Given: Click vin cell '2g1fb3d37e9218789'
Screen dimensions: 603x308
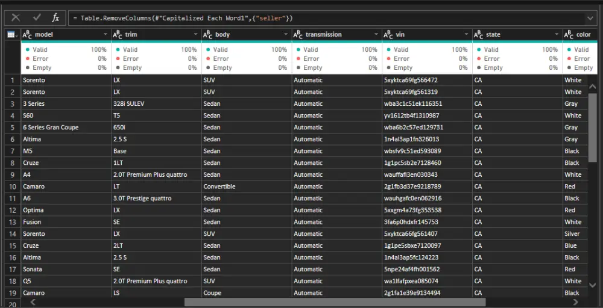Looking at the screenshot, I should click(x=428, y=186).
